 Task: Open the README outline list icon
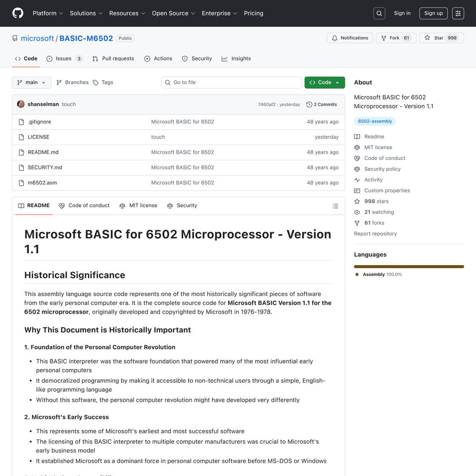(335, 206)
